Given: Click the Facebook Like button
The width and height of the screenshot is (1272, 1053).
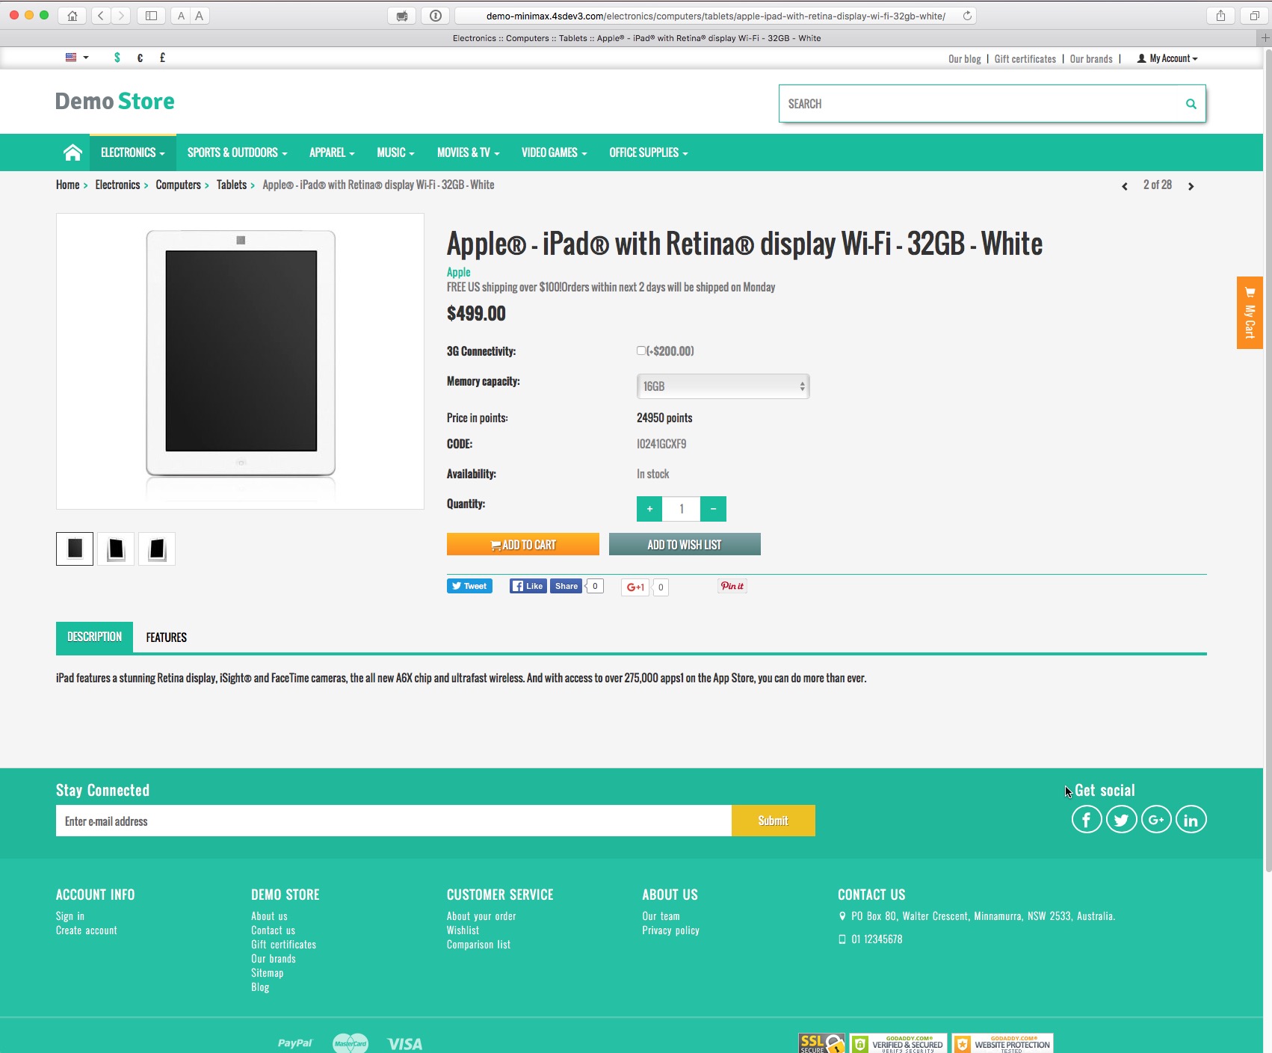Looking at the screenshot, I should [528, 586].
